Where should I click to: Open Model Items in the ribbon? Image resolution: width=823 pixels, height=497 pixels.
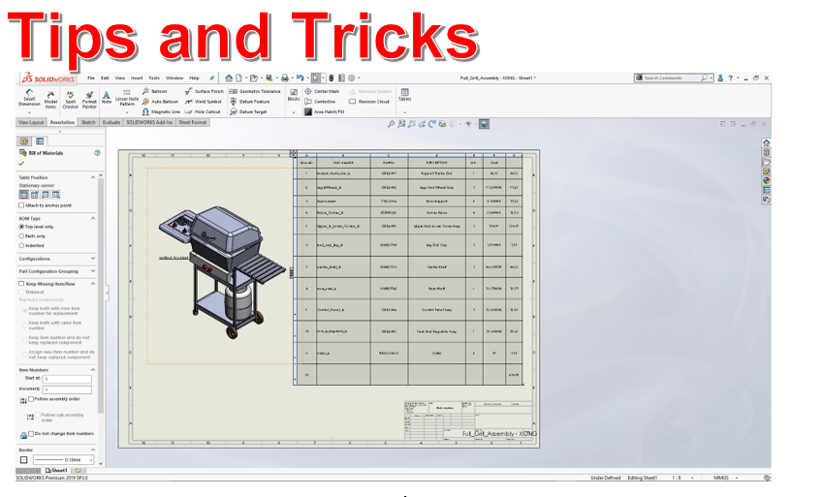click(50, 100)
